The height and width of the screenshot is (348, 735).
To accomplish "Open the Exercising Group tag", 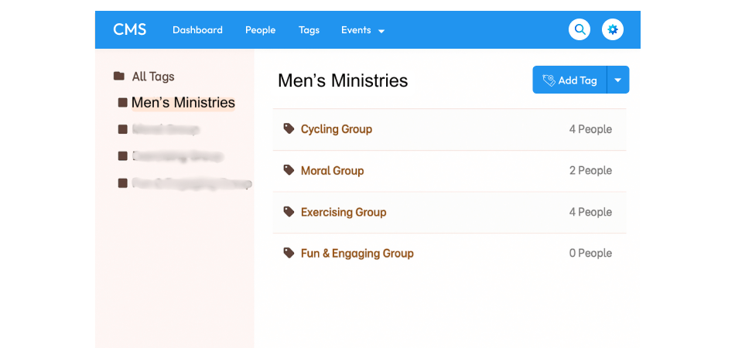I will pyautogui.click(x=344, y=212).
